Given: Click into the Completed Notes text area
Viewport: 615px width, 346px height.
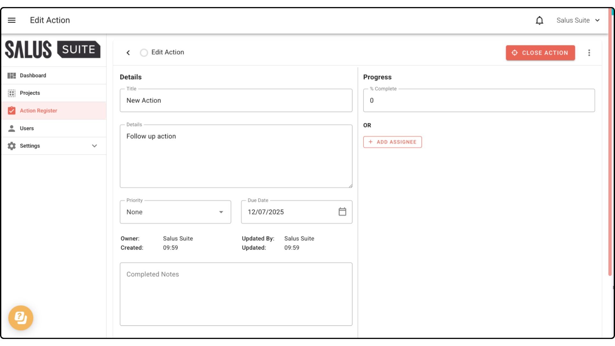Looking at the screenshot, I should 236,294.
